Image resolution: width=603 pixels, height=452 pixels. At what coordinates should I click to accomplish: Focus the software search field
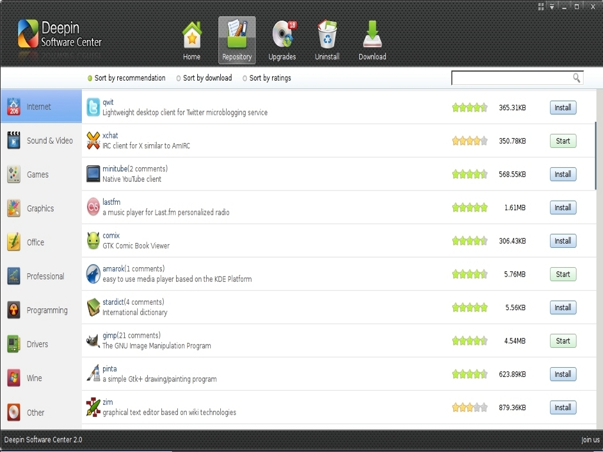coord(517,78)
